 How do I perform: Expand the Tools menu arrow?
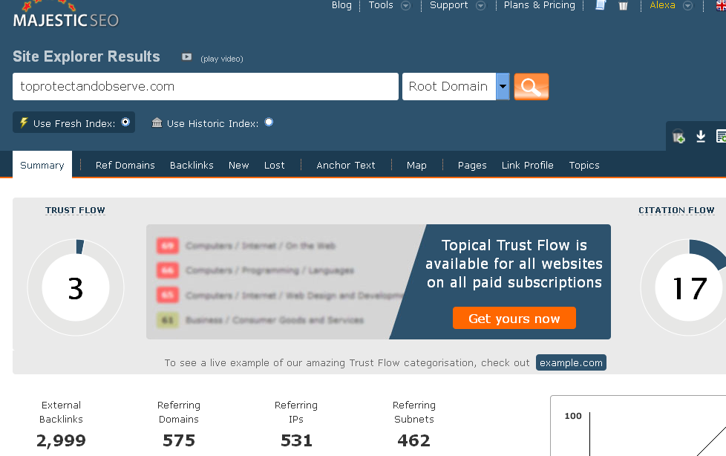[x=405, y=5]
